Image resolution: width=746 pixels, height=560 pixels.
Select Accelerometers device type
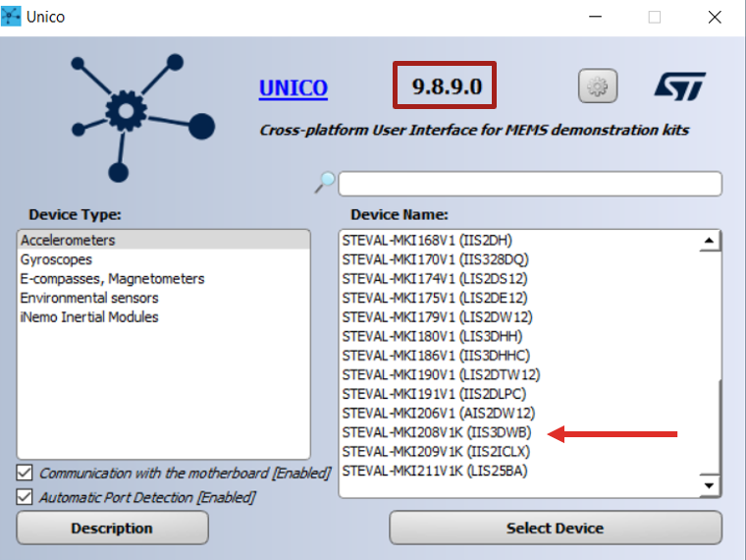[164, 240]
